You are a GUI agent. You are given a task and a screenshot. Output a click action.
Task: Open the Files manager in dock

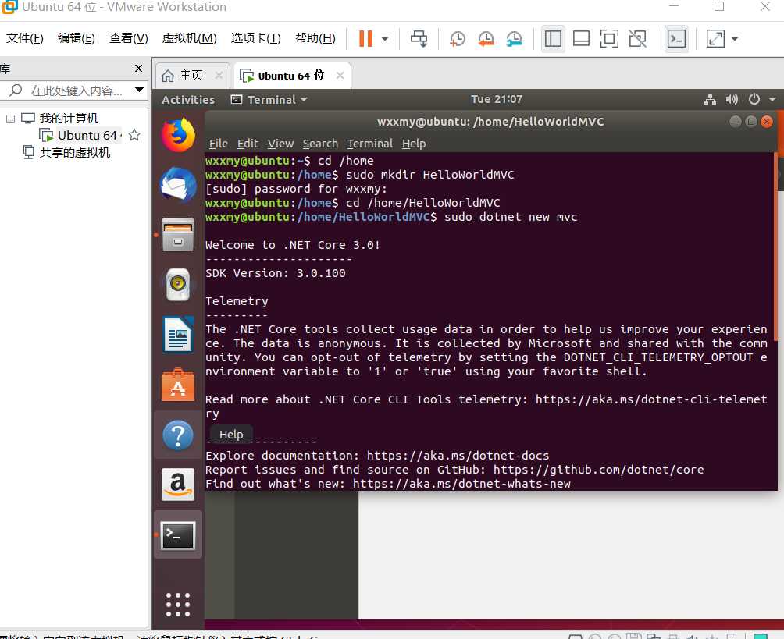pos(178,234)
